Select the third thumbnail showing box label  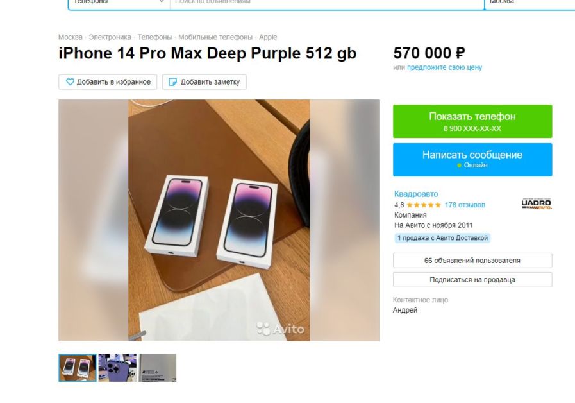click(158, 368)
